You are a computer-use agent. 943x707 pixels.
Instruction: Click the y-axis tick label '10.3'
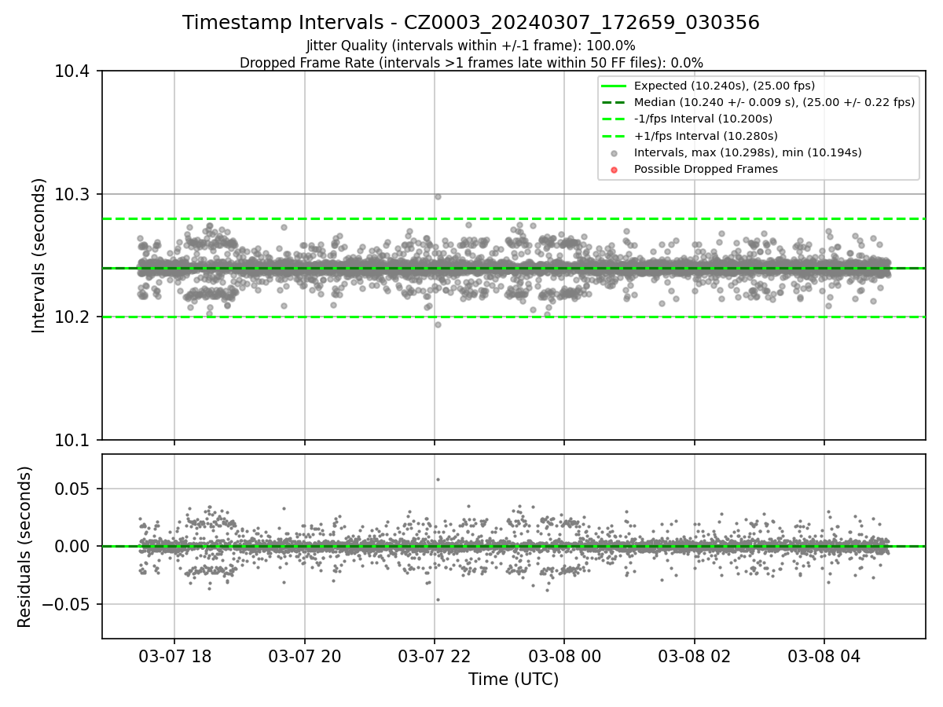(73, 195)
